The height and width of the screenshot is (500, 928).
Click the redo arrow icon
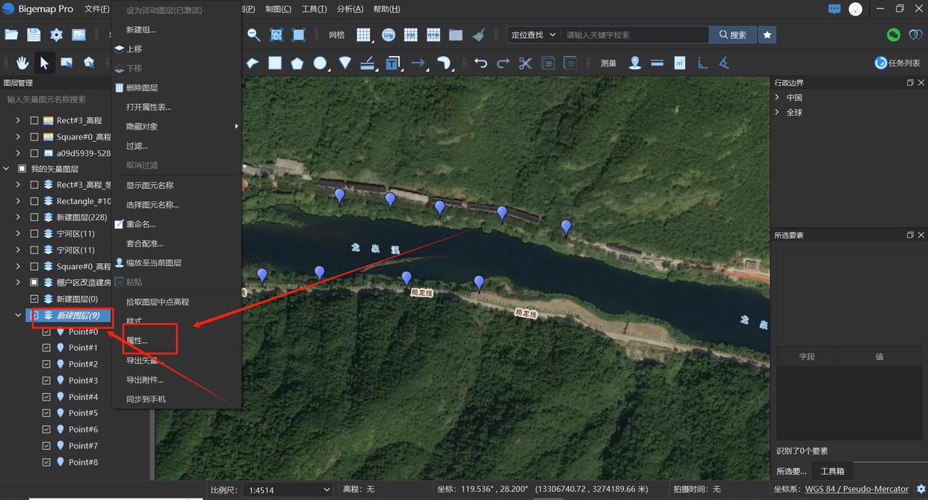pyautogui.click(x=503, y=63)
